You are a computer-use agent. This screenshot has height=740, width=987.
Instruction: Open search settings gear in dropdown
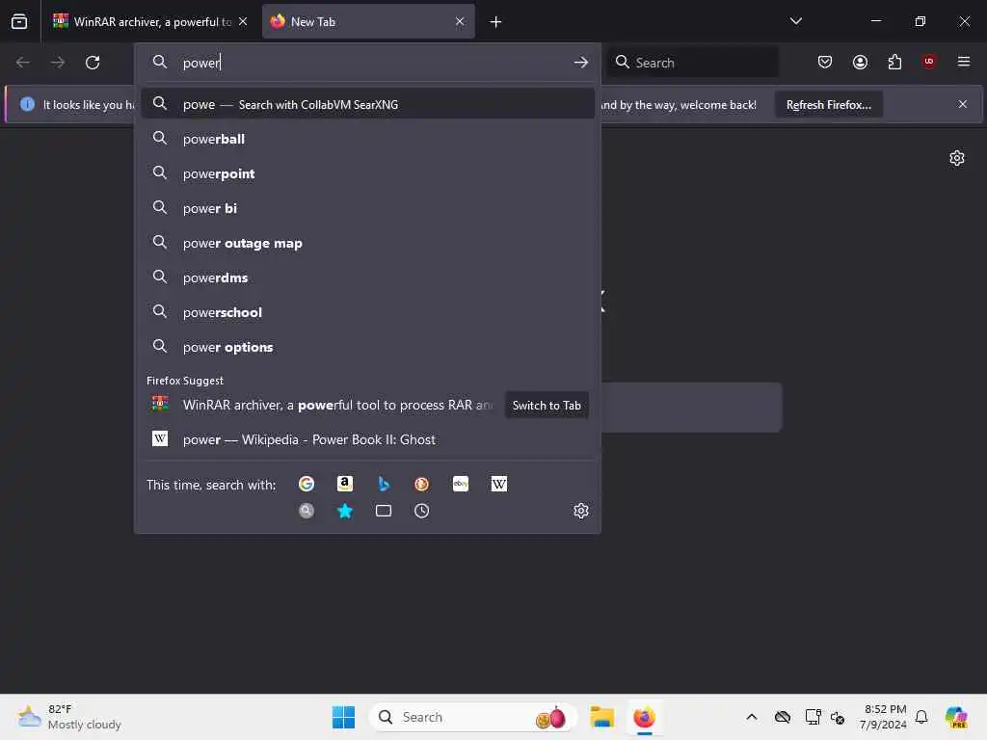(580, 511)
